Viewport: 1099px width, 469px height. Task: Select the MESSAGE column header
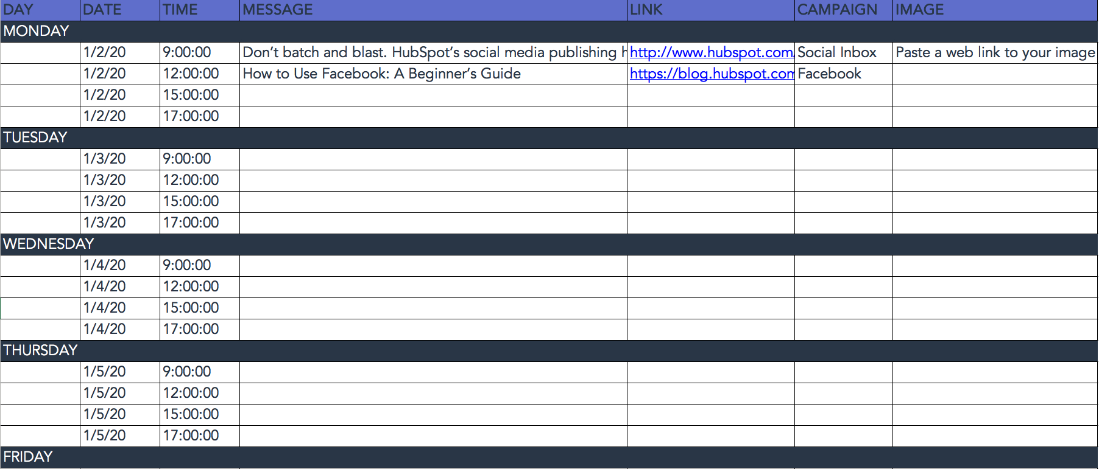433,10
